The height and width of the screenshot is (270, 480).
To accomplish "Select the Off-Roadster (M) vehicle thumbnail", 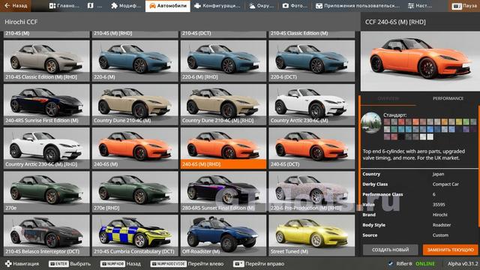I will (x=223, y=235).
